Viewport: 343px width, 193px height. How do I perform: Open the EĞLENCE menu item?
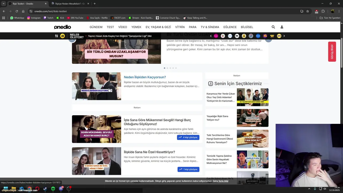click(x=230, y=27)
